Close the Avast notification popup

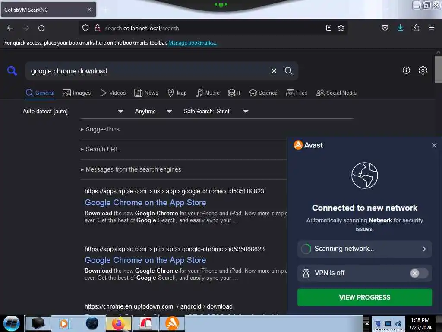coord(434,145)
